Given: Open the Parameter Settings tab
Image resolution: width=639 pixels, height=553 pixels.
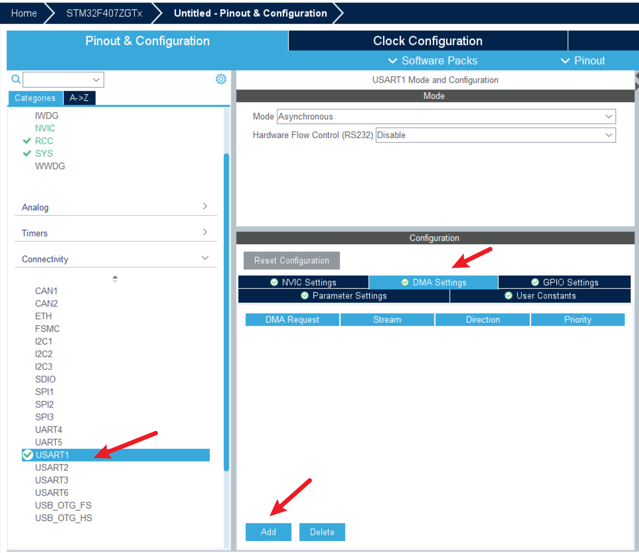Looking at the screenshot, I should 344,296.
